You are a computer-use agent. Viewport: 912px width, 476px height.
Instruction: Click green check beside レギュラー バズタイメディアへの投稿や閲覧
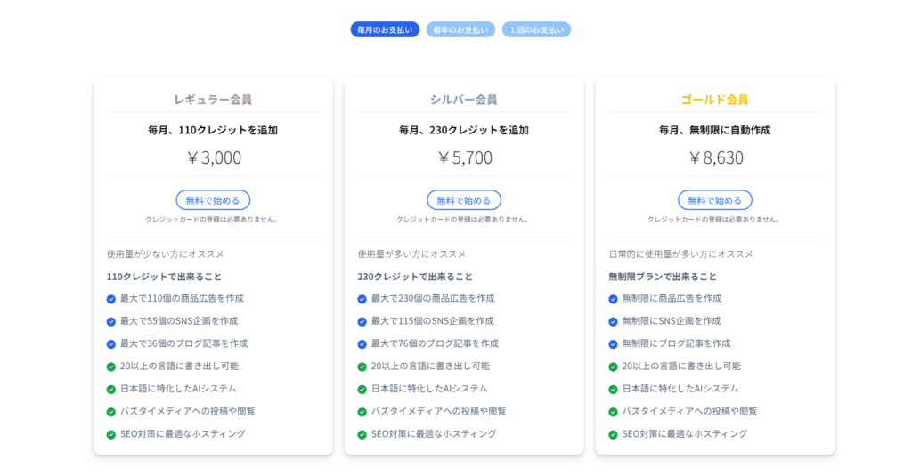tap(111, 412)
